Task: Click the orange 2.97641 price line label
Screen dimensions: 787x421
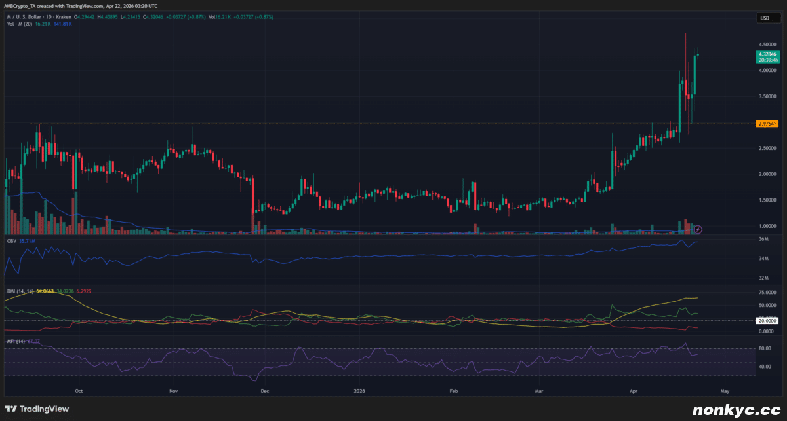Action: 767,124
